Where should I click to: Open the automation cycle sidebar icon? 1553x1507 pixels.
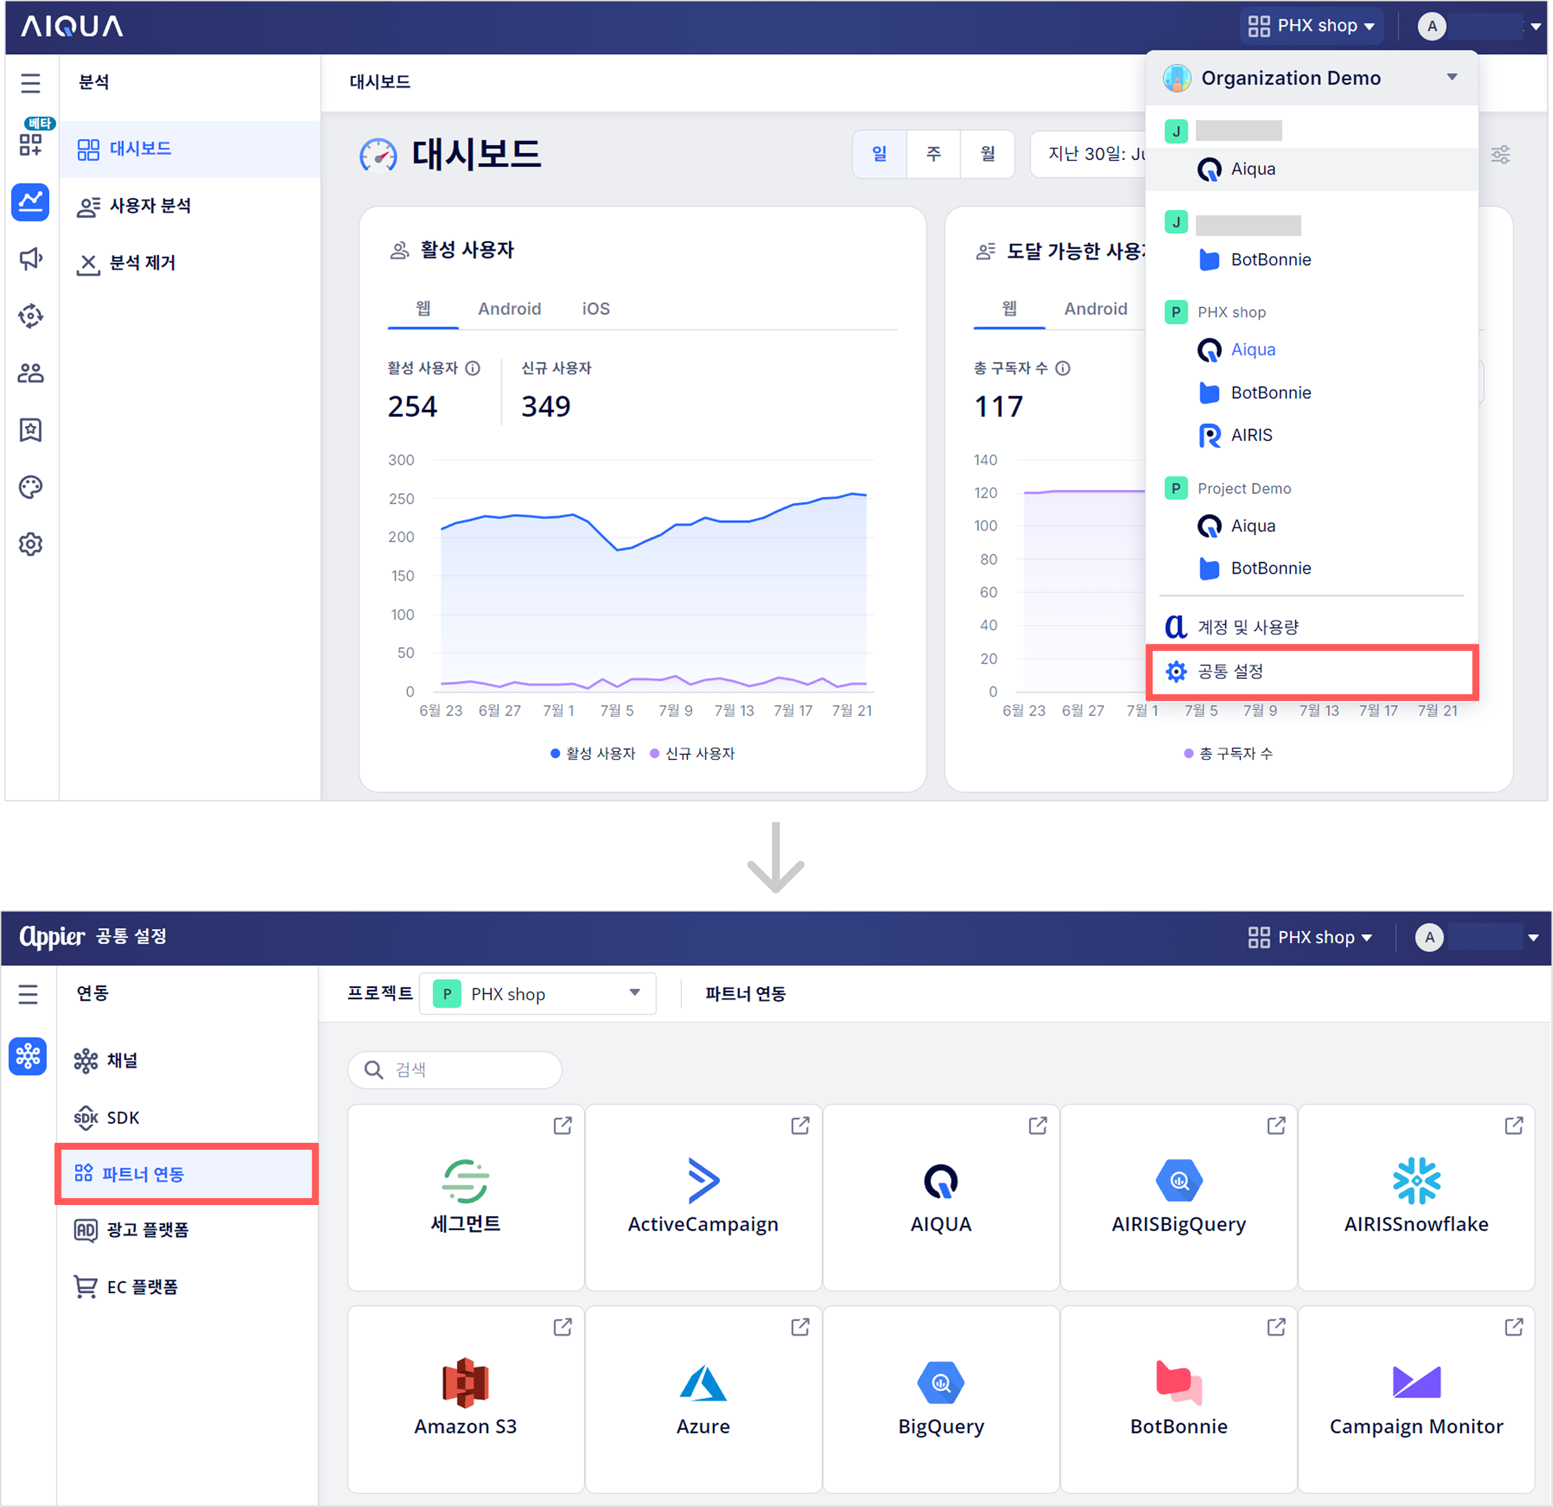30,315
